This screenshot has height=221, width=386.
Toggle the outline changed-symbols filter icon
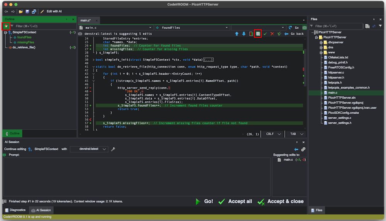pos(6,26)
